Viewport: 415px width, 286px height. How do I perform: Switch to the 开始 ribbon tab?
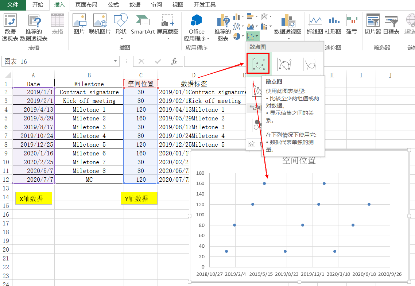coord(38,5)
